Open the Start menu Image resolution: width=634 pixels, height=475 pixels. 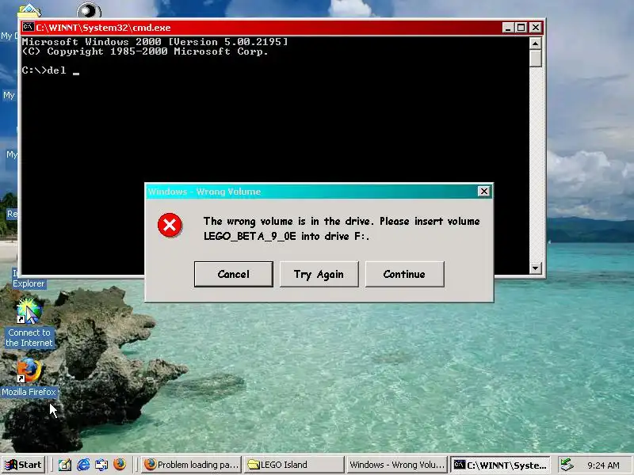tap(24, 465)
